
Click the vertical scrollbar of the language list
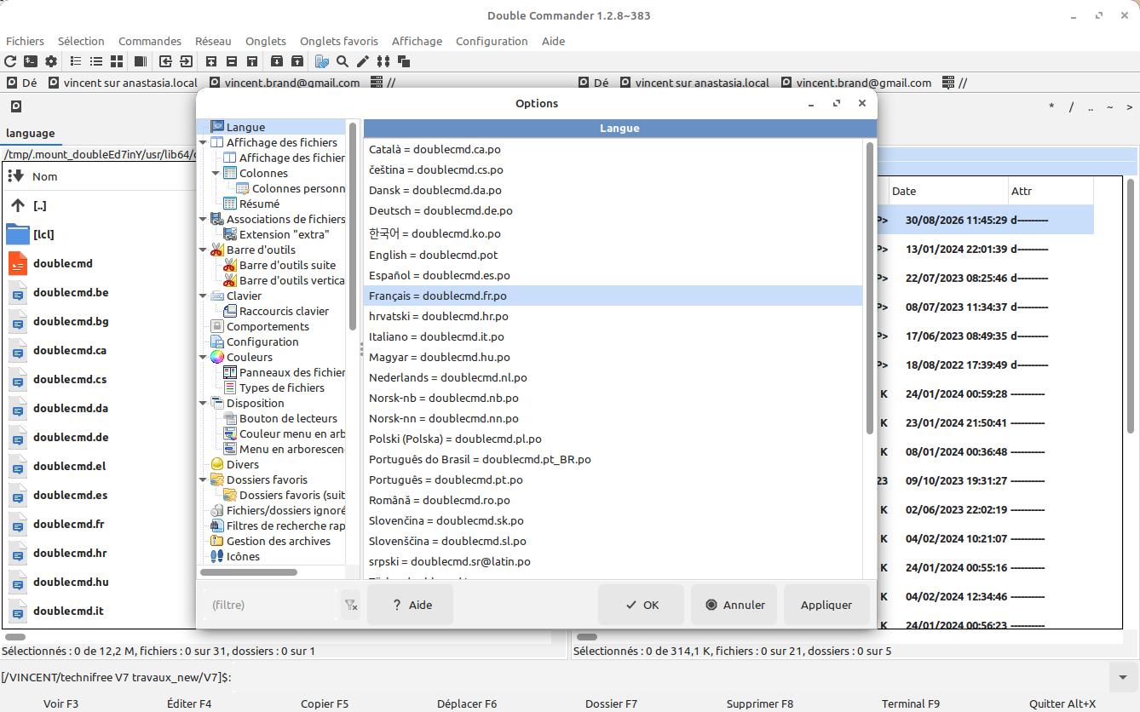coord(869,289)
